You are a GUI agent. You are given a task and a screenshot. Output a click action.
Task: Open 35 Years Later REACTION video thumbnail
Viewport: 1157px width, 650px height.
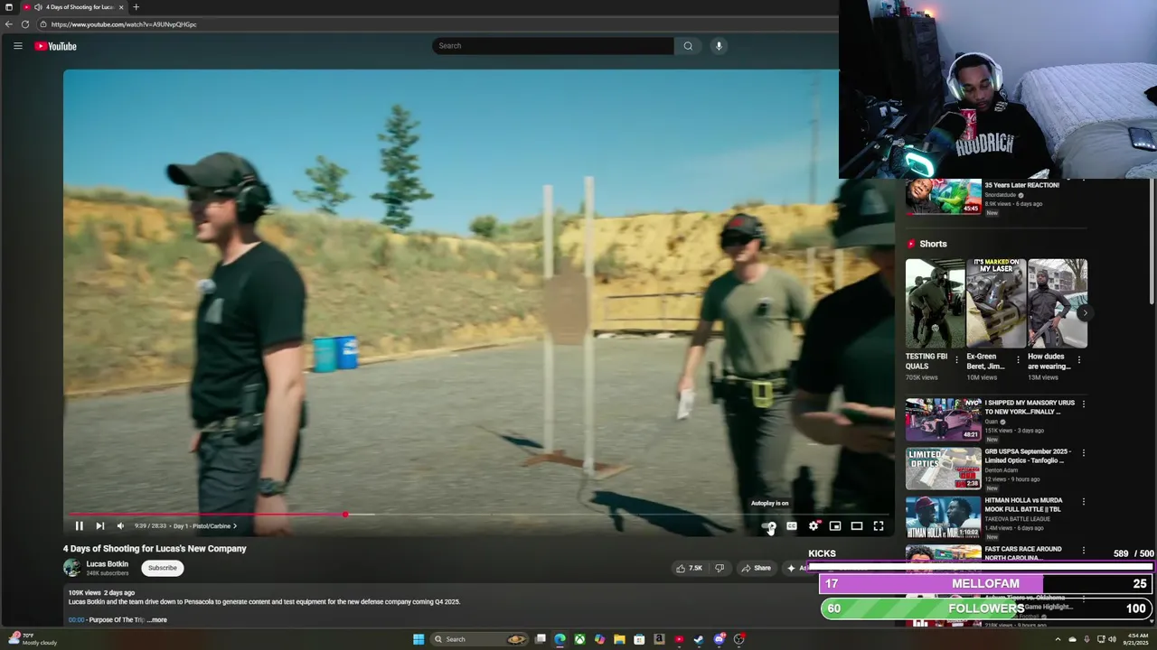(x=943, y=196)
